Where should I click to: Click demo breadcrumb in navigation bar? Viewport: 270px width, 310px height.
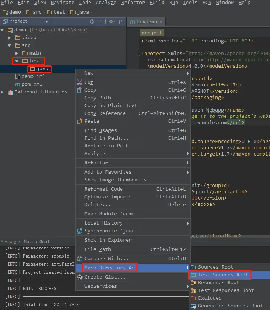(12, 12)
